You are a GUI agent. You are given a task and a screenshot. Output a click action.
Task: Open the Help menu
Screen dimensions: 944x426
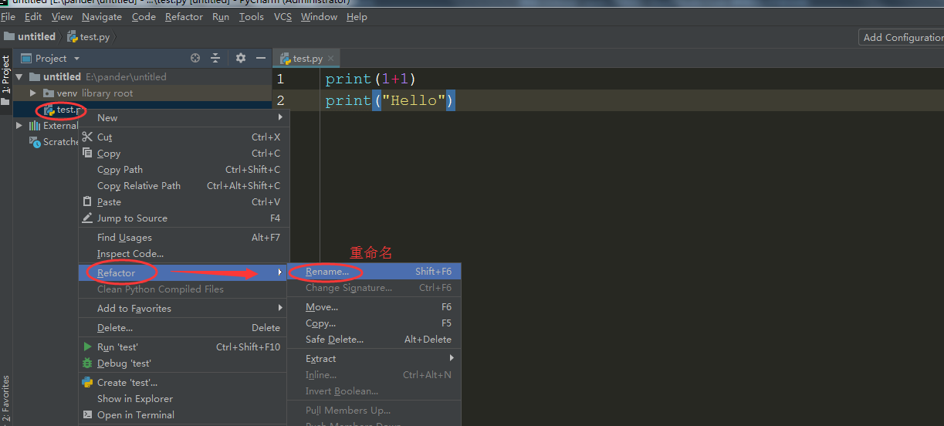pyautogui.click(x=357, y=16)
